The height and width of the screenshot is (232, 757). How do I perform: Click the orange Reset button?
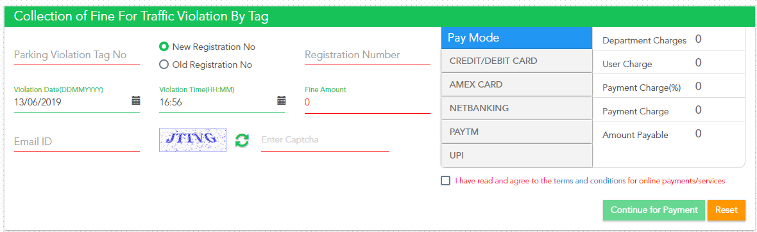(726, 210)
